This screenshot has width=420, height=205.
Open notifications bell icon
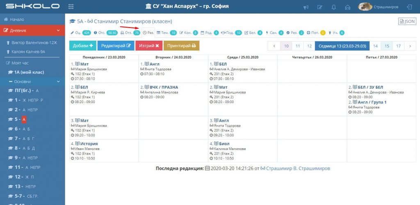(x=334, y=7)
